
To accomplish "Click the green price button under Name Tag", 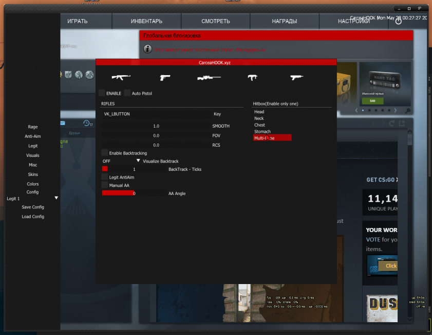I will pyautogui.click(x=372, y=101).
